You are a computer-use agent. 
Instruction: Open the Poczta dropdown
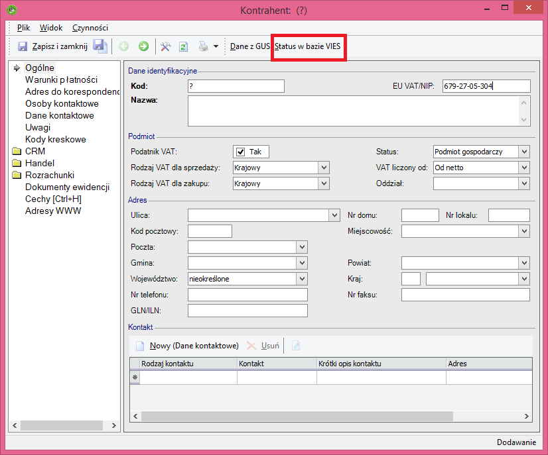(302, 247)
